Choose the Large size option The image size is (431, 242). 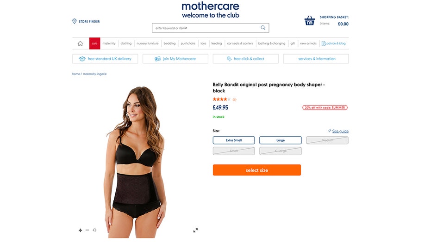[x=281, y=140]
